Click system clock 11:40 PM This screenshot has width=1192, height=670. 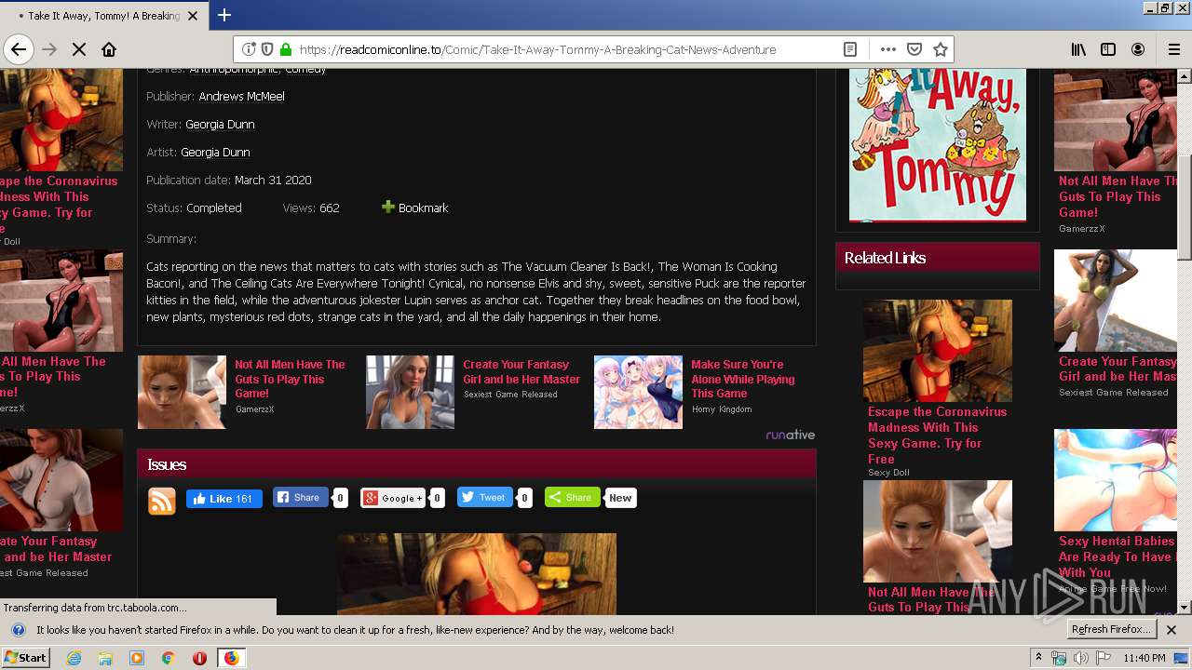tap(1145, 658)
